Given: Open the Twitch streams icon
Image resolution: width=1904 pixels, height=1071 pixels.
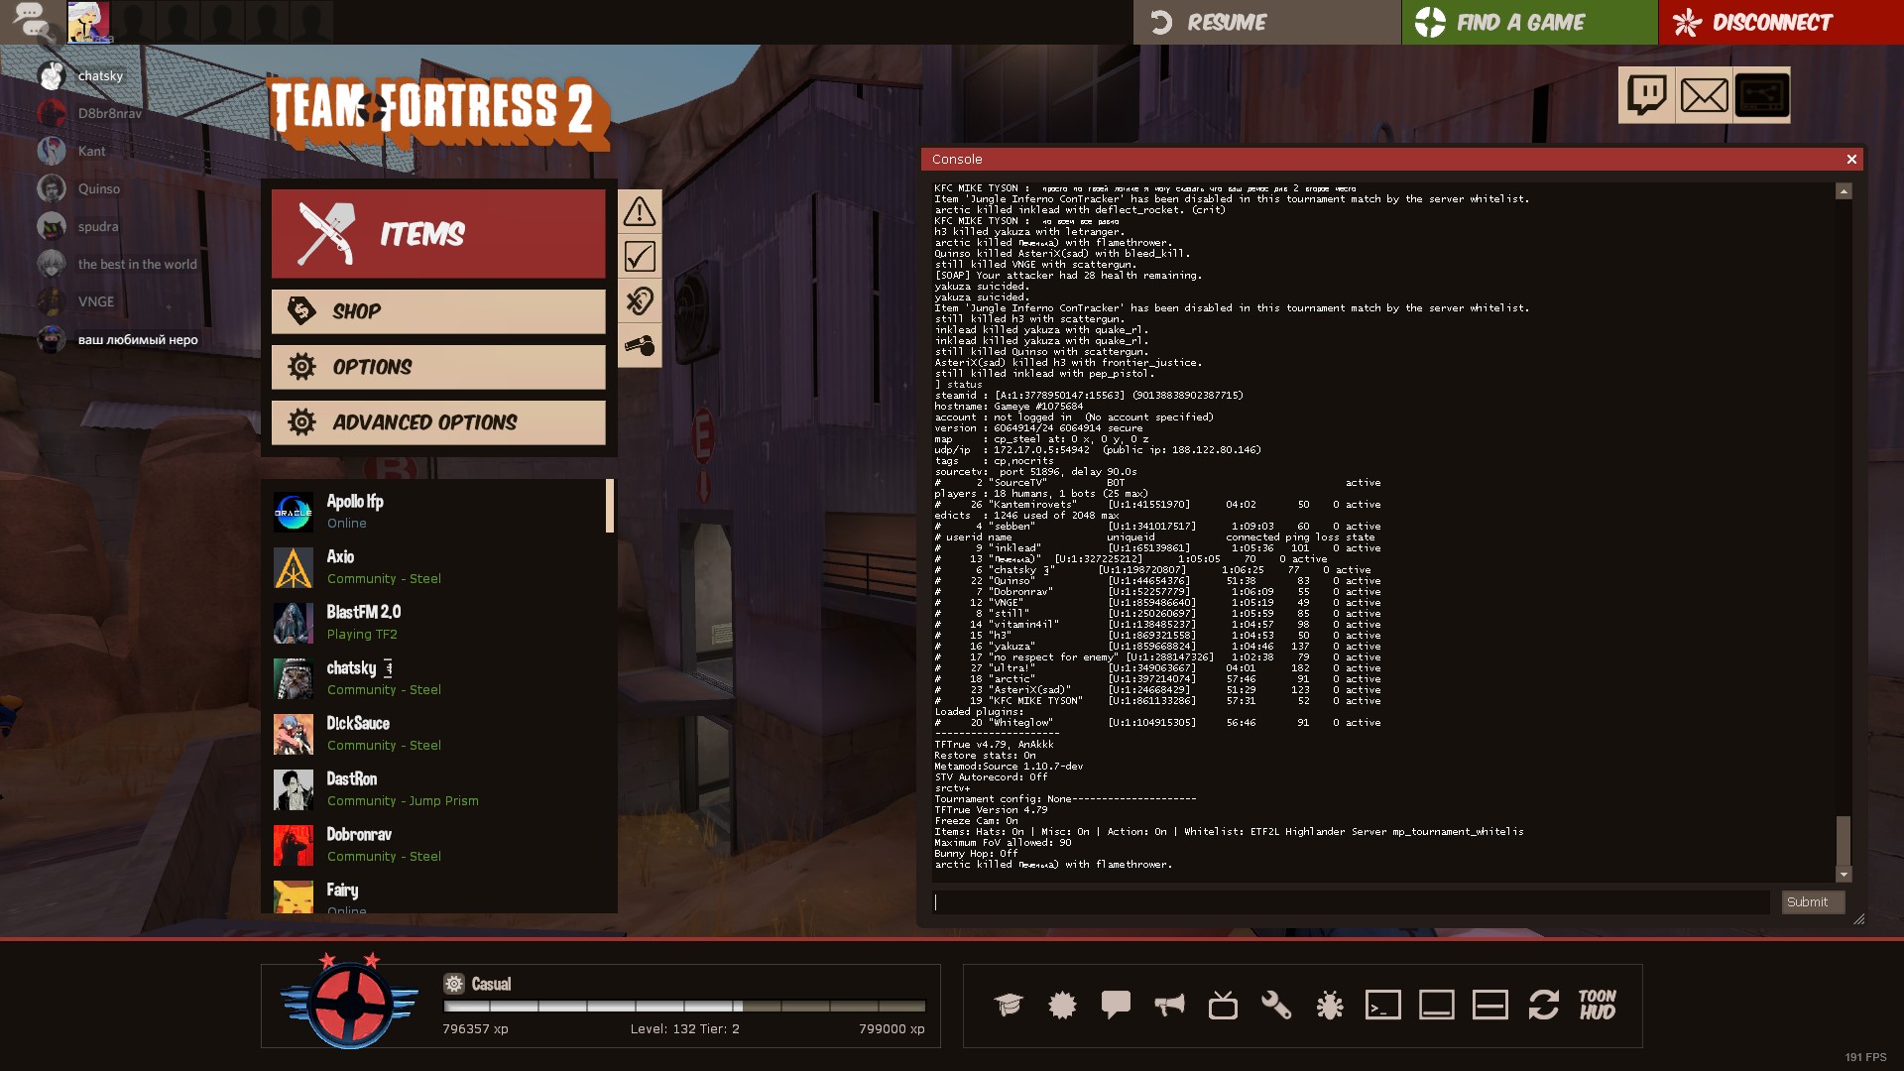Looking at the screenshot, I should [1646, 95].
